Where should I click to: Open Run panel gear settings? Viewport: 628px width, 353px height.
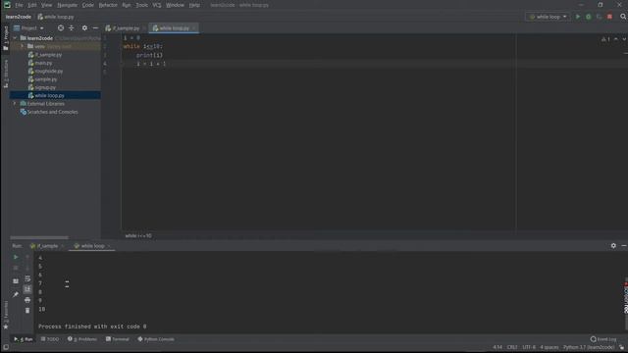coord(613,246)
